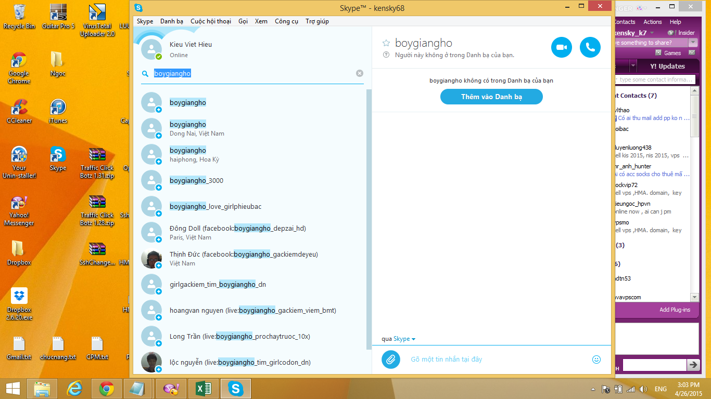
Task: Select the hoangvan nguyen search result
Action: pos(252,310)
